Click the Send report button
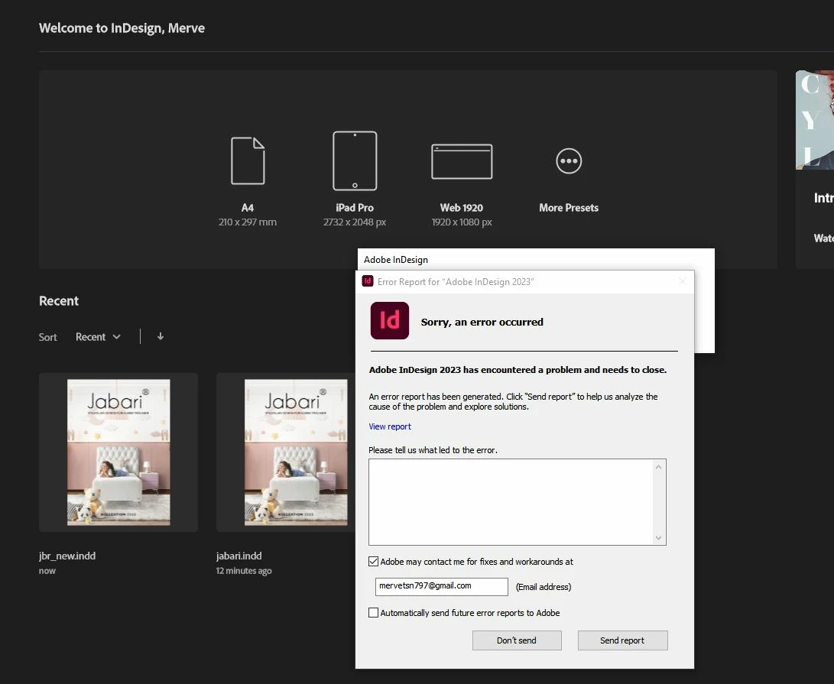 622,640
